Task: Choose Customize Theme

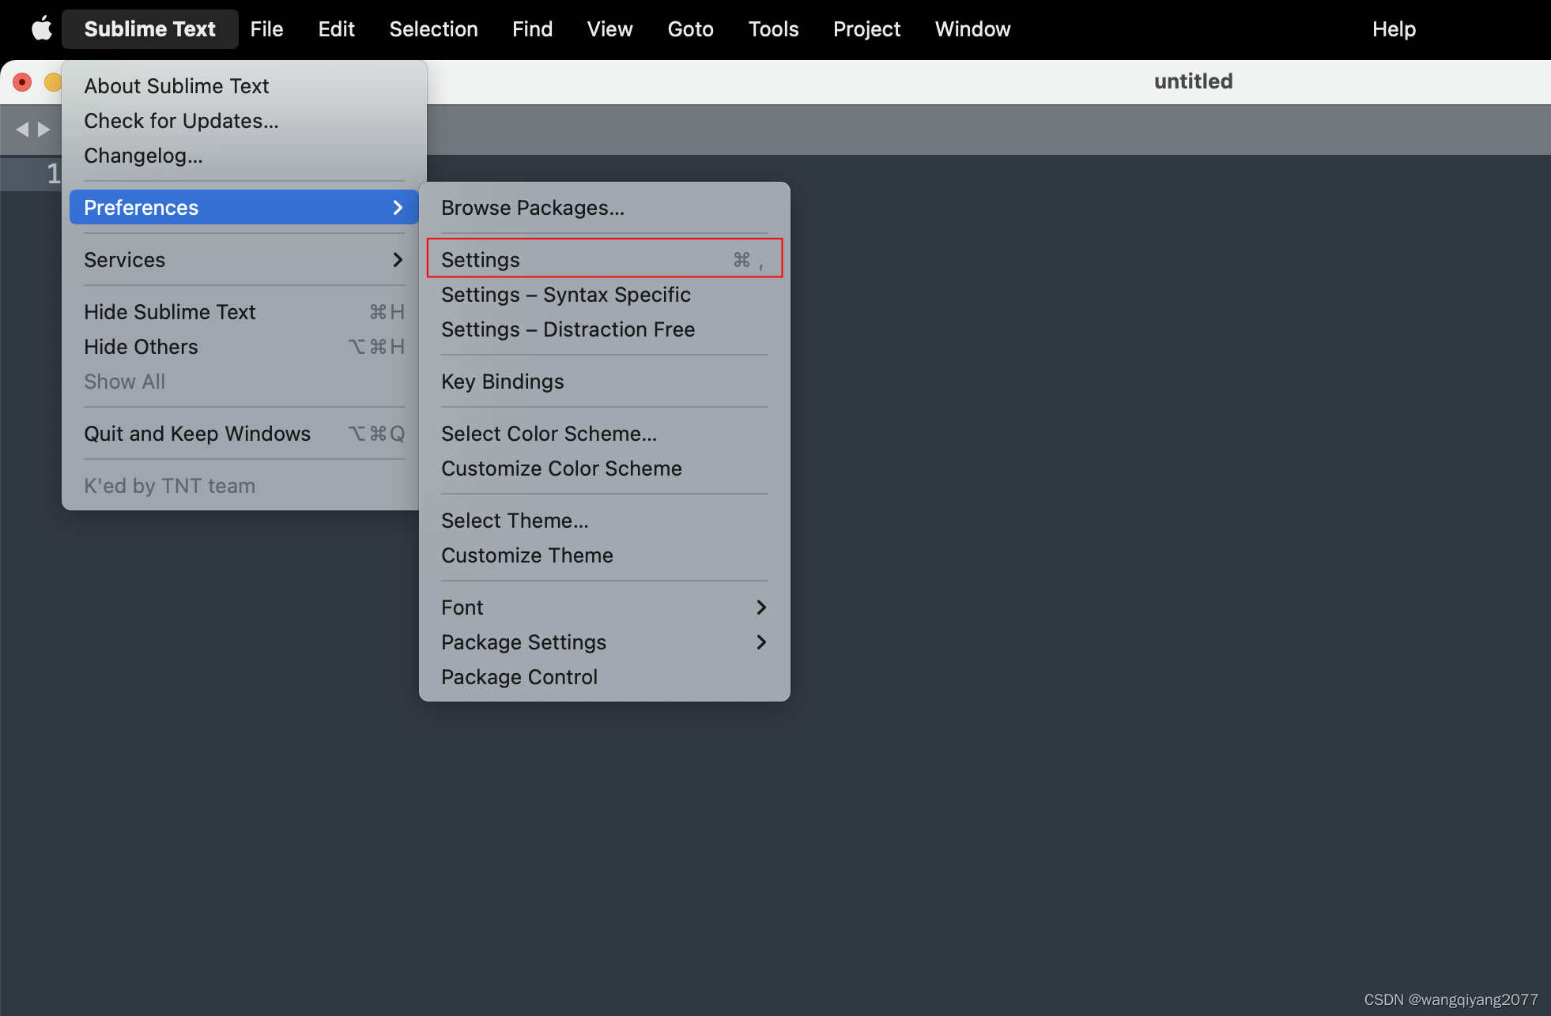Action: 605,555
